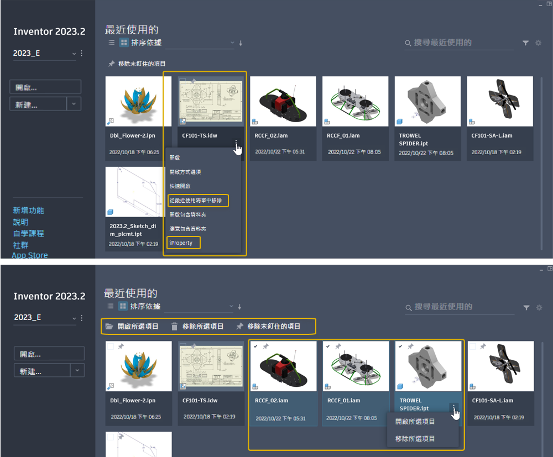Viewport: 553px width, 457px height.
Task: Open filter funnel in lower window
Action: click(526, 307)
